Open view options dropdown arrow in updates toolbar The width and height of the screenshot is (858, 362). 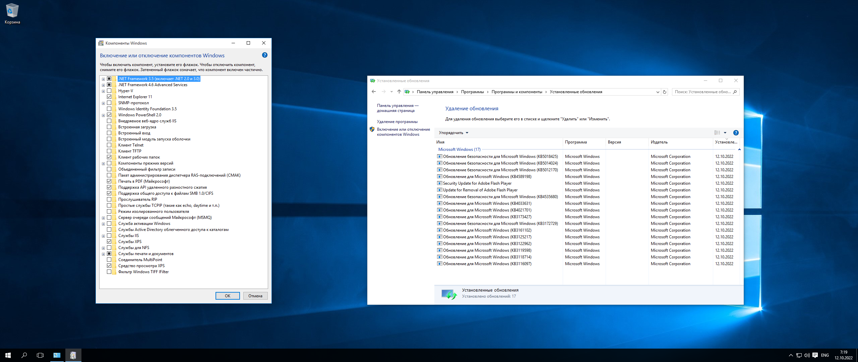pyautogui.click(x=725, y=133)
